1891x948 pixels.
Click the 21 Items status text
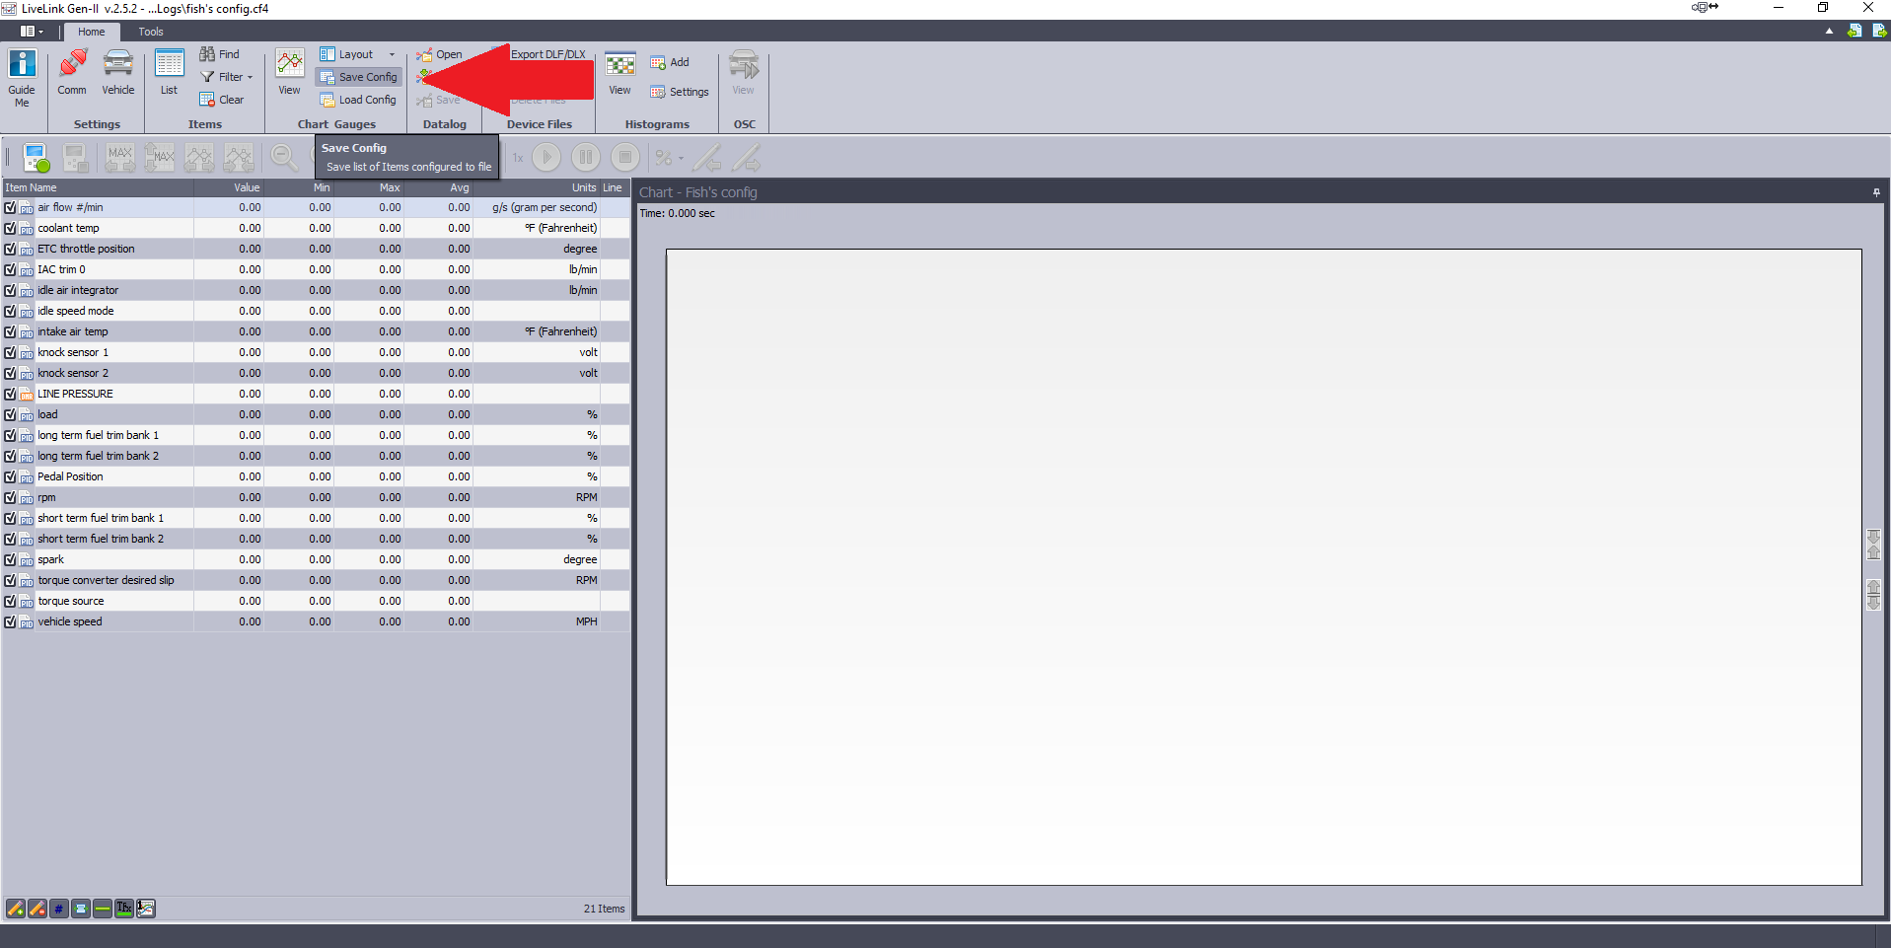604,909
